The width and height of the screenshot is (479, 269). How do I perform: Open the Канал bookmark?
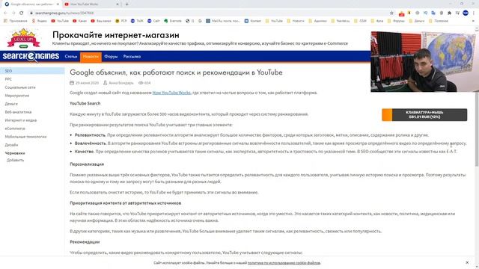[80, 21]
